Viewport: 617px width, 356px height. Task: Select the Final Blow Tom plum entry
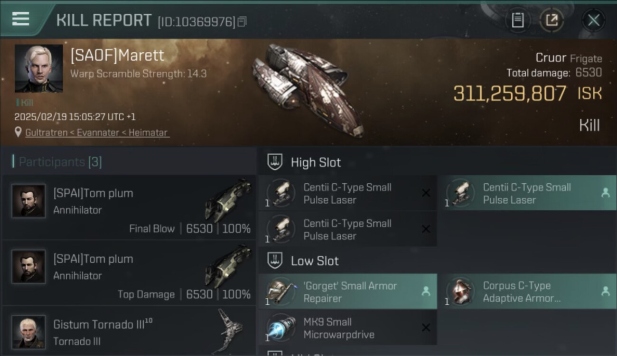click(x=129, y=207)
